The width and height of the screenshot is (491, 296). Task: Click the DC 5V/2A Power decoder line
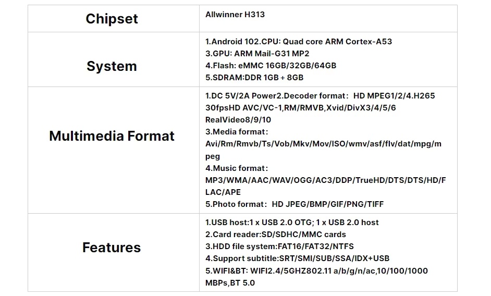click(320, 96)
